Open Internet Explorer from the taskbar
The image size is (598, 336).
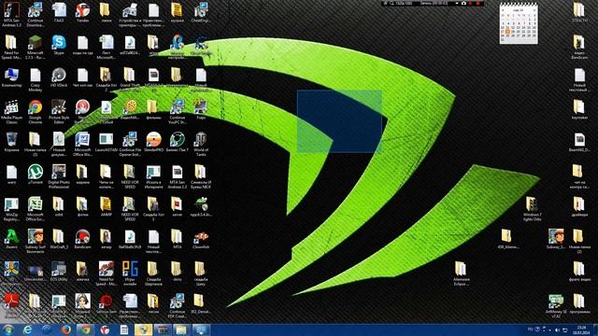(28, 329)
